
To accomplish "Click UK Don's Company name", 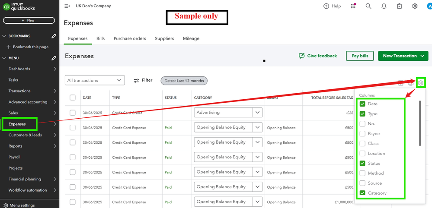I will 93,6.
